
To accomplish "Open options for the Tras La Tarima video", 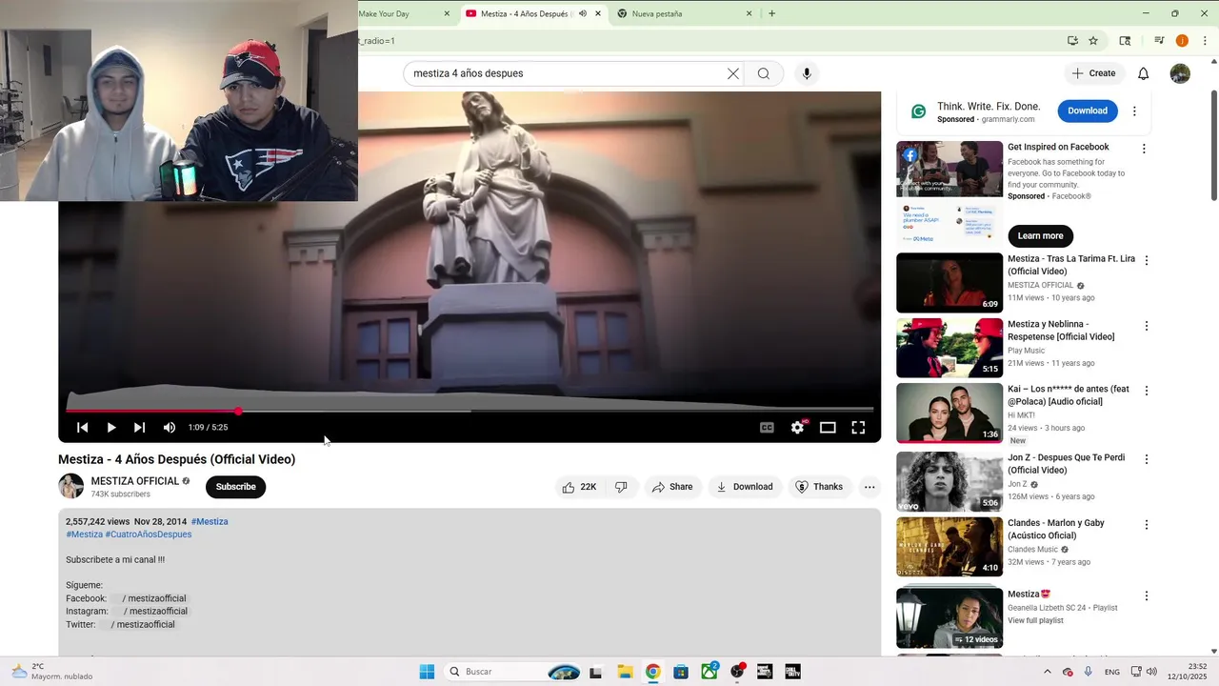I will coord(1147,260).
